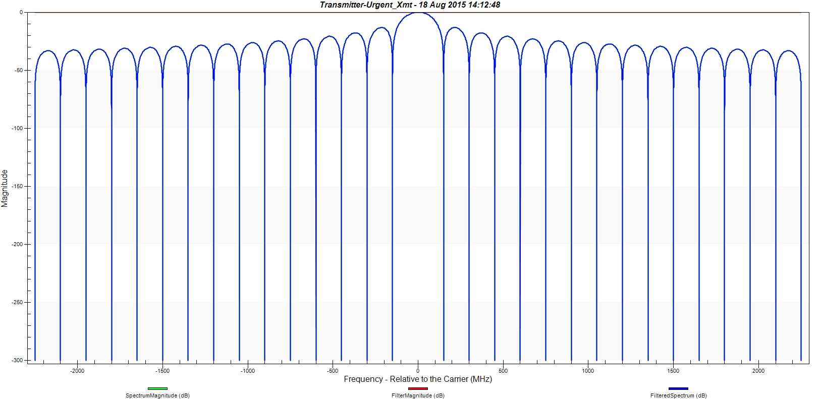Viewport: 820px width, 399px height.
Task: Click the -1000 tick label on x-axis
Action: click(247, 371)
